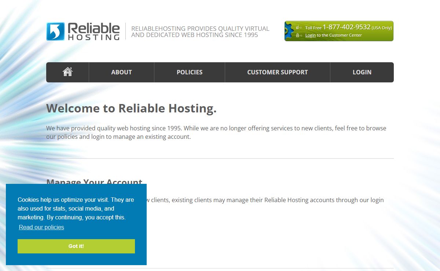
Task: Click the (USA Only) label
Action: [382, 28]
